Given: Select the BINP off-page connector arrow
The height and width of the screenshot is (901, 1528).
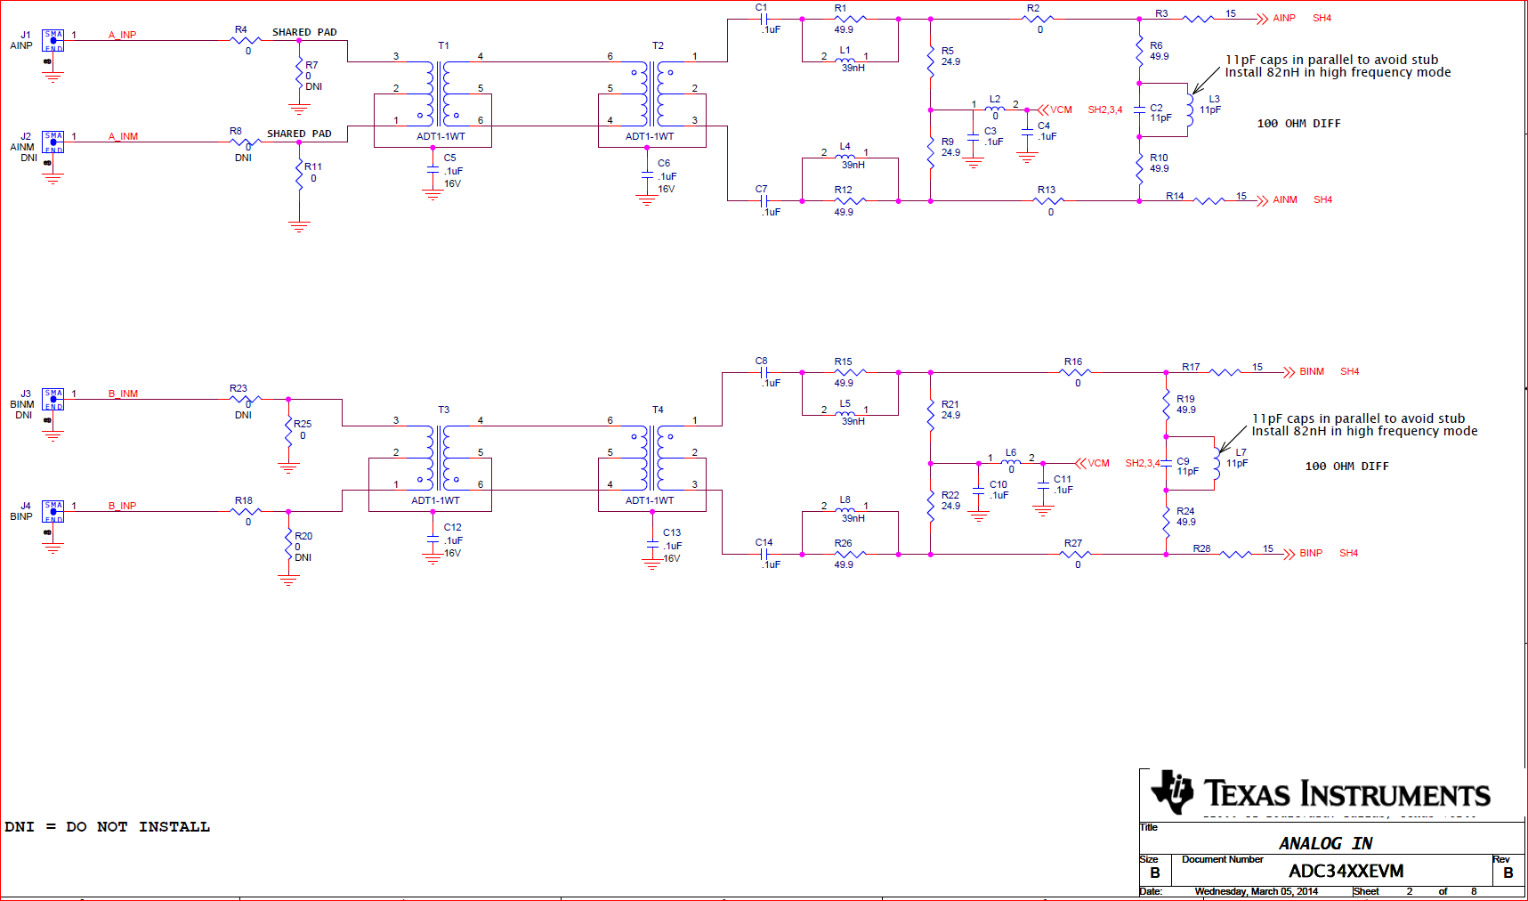Looking at the screenshot, I should point(1289,554).
